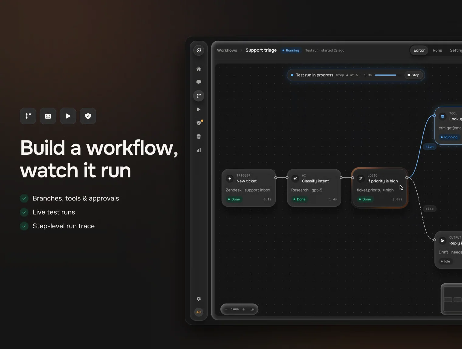The image size is (462, 349).
Task: Click the 'else' branch label
Action: click(429, 209)
